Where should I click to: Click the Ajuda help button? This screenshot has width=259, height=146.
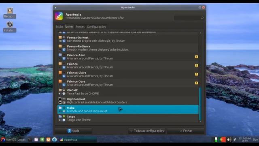[74, 131]
